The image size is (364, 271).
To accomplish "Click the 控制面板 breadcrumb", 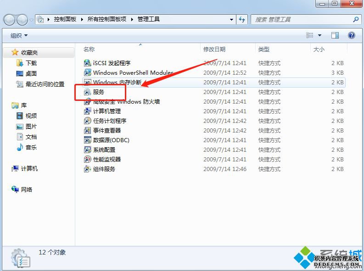I will pos(65,19).
